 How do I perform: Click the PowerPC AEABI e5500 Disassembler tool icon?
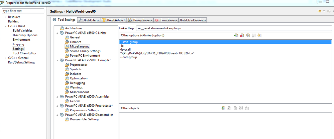point(62,115)
